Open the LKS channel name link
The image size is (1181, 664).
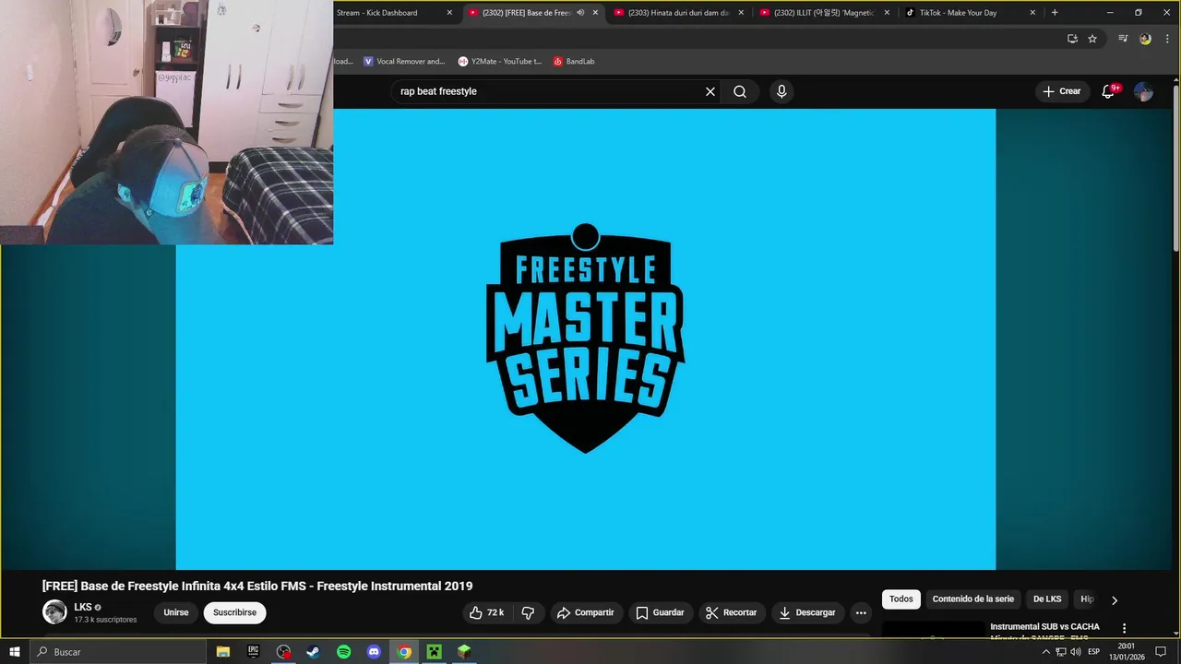83,607
